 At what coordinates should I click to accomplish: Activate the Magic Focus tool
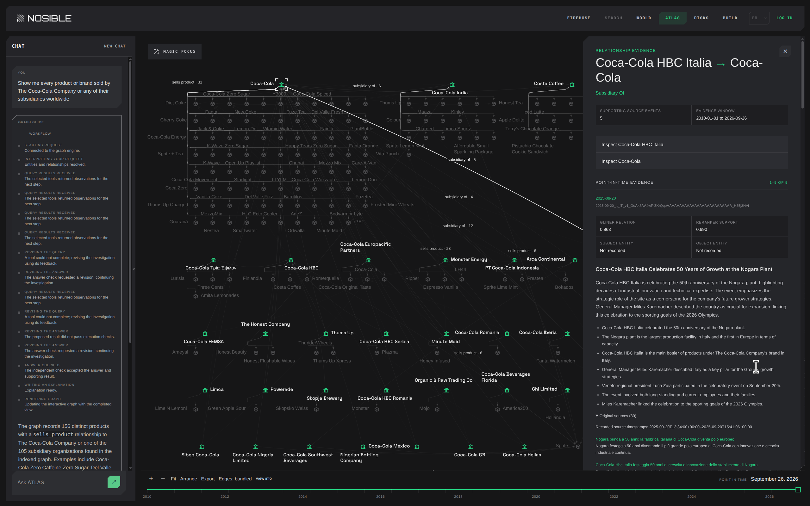(x=175, y=52)
